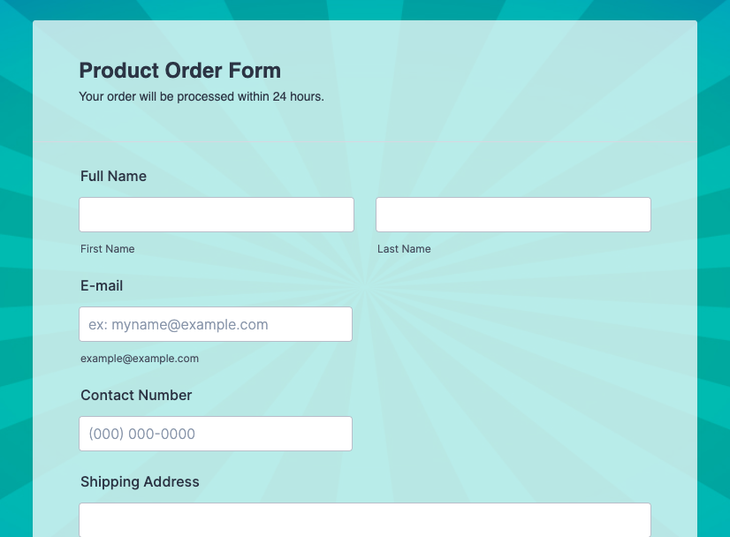Click the E-mail field label
This screenshot has height=537, width=730.
click(x=102, y=286)
